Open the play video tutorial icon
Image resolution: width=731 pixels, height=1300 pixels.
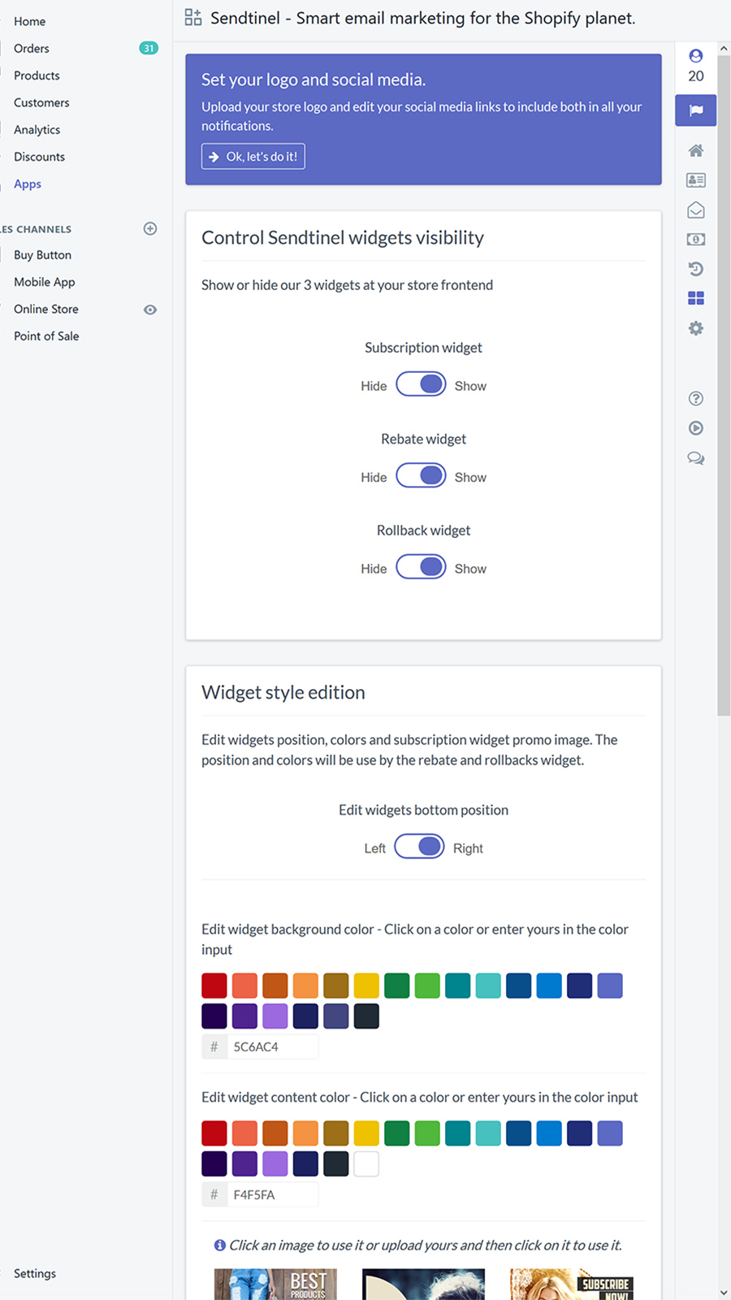tap(696, 428)
